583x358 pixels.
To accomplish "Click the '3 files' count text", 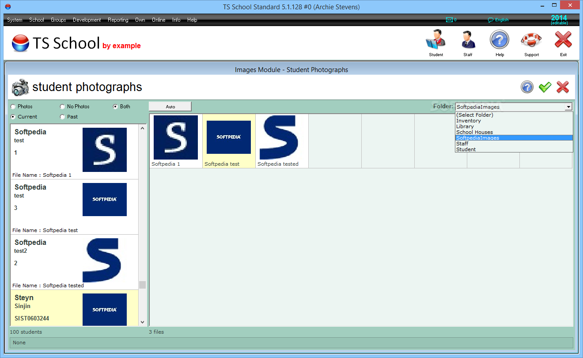I will (156, 332).
